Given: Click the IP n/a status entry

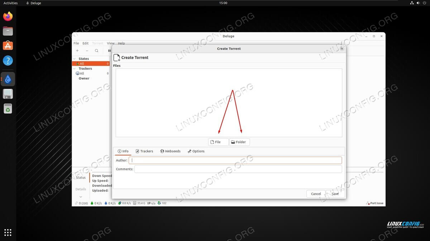Looking at the screenshot, I should [151, 203].
